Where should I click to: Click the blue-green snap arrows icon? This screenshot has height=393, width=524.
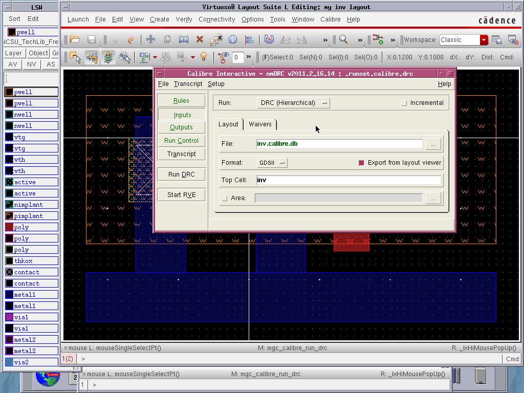pos(144,57)
